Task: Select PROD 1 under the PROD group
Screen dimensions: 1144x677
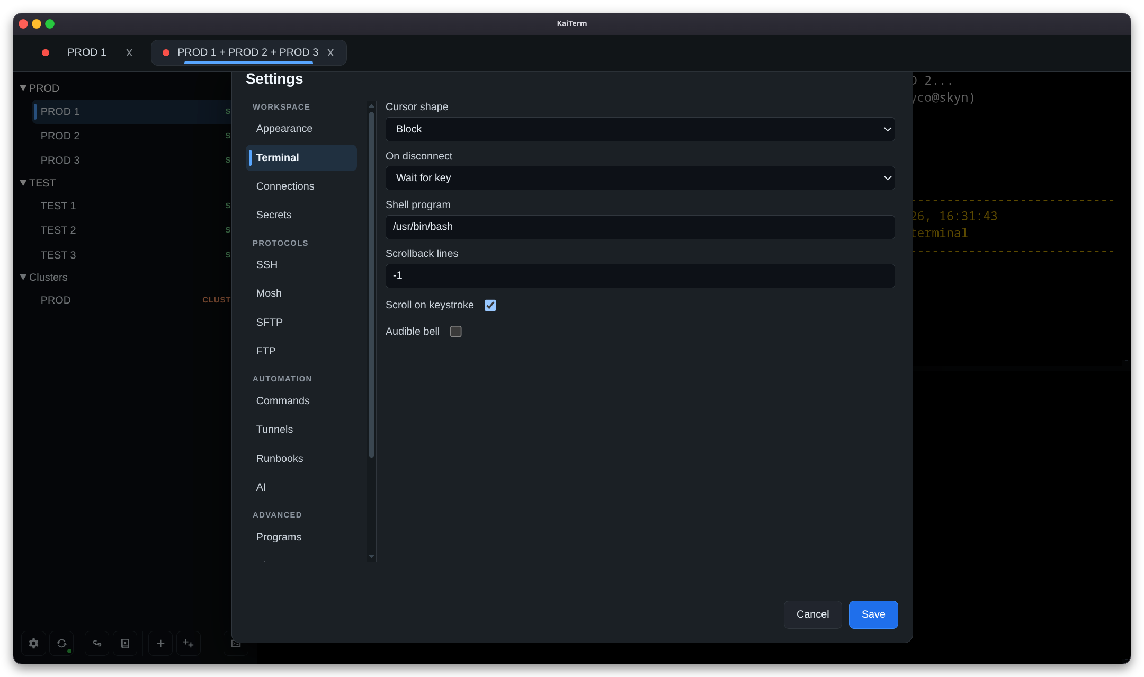Action: 131,112
